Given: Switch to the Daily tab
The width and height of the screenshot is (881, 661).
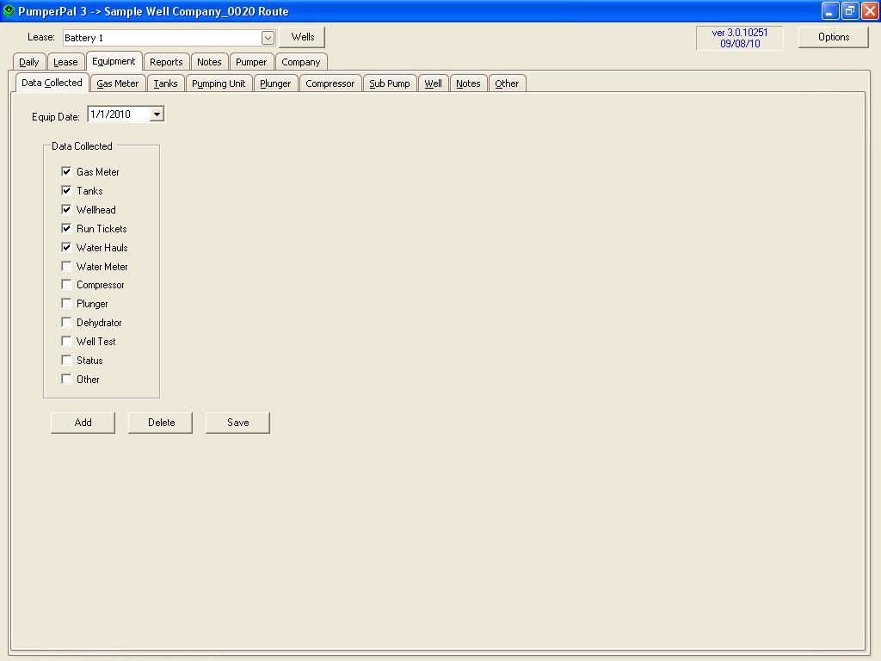Looking at the screenshot, I should click(x=28, y=61).
